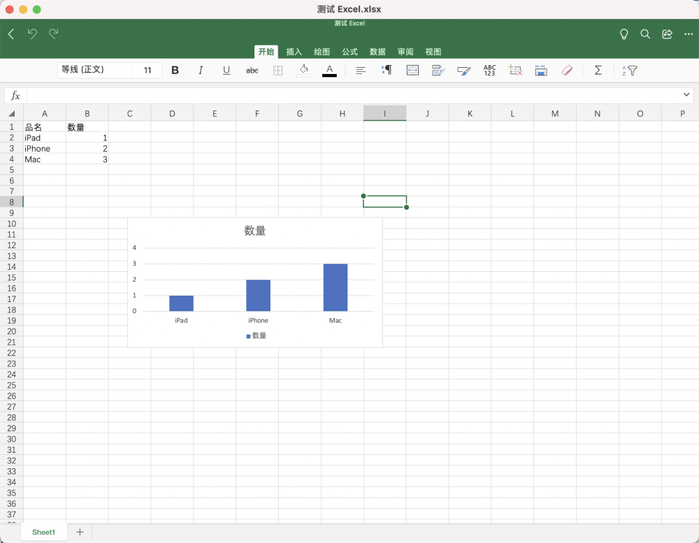
Task: Click the AutoSum sigma icon
Action: [x=598, y=71]
